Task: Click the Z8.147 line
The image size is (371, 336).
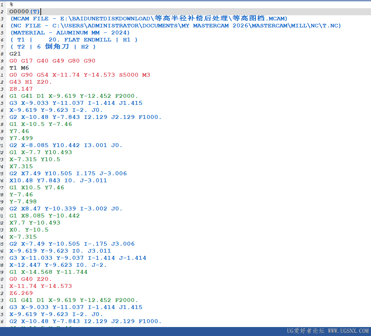Action: [x=21, y=89]
